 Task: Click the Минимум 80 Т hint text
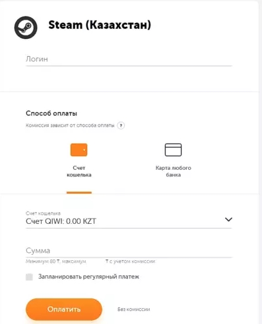tap(43, 261)
